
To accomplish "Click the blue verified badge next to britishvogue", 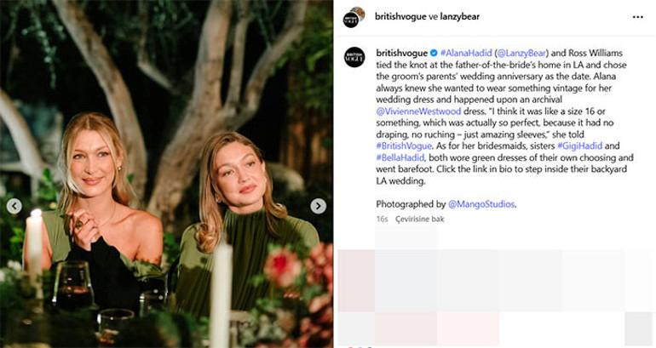I will pyautogui.click(x=434, y=53).
